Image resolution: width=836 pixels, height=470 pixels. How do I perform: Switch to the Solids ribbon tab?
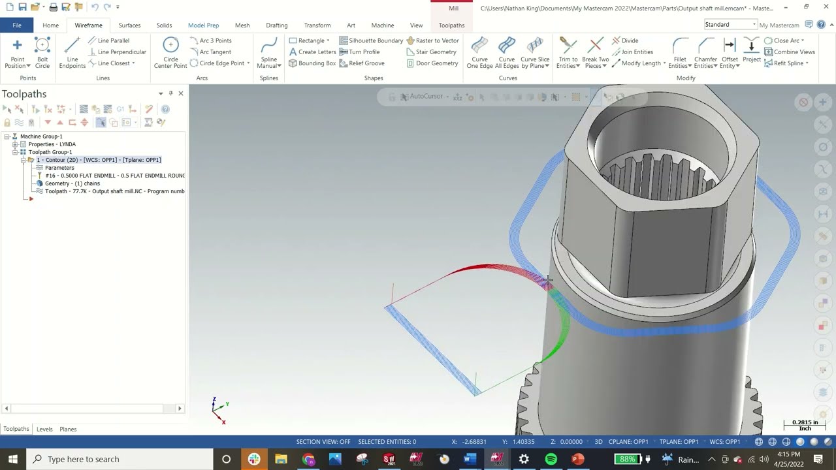coord(164,25)
